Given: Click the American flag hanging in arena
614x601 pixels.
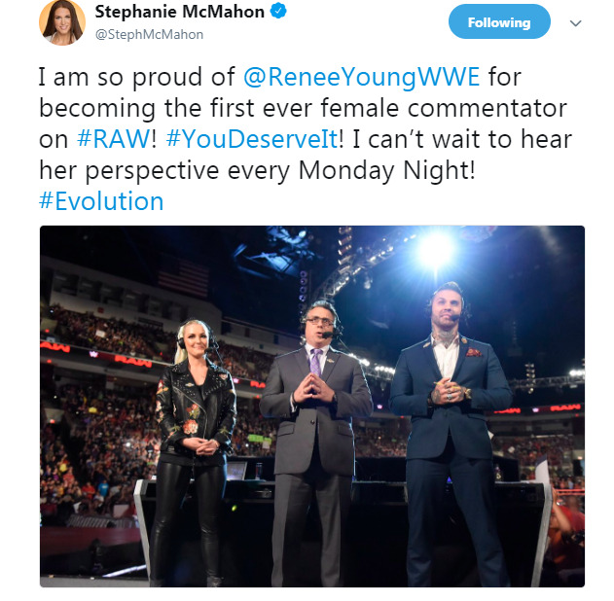Looking at the screenshot, I should [x=183, y=278].
